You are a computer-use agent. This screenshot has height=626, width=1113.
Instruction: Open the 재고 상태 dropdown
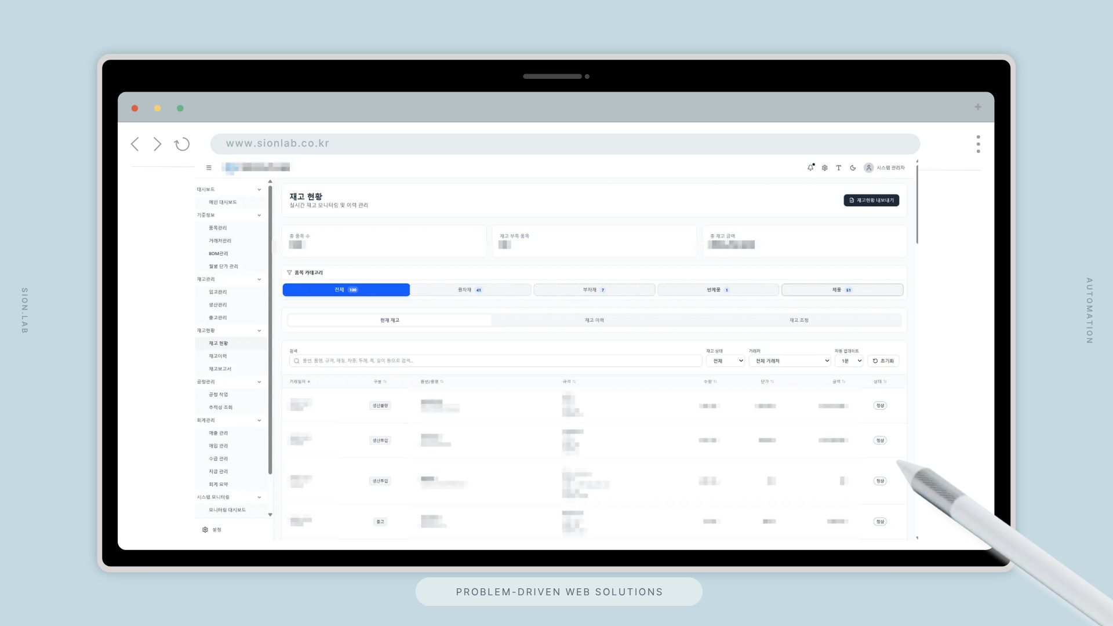pyautogui.click(x=725, y=361)
